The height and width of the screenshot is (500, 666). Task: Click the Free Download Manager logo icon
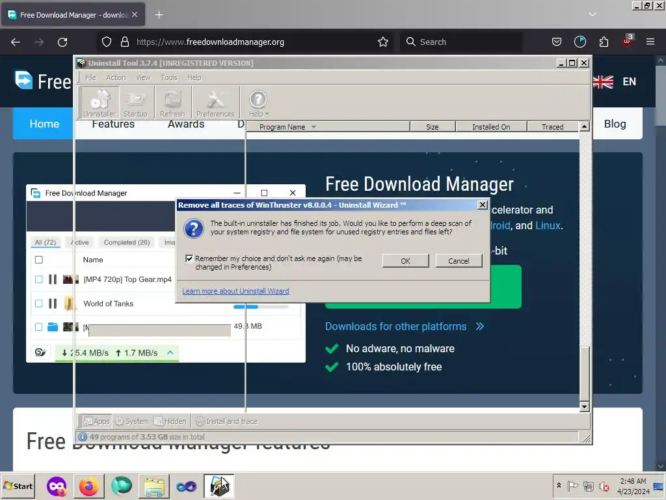tap(24, 80)
